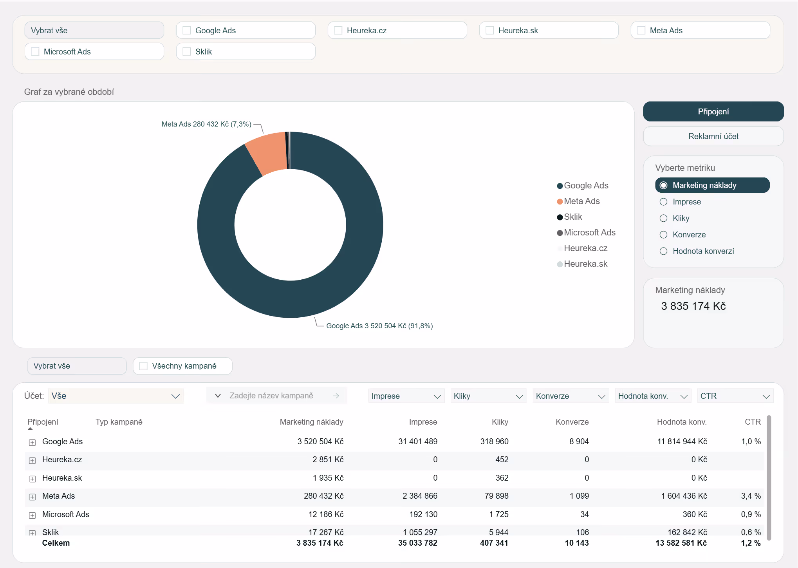Image resolution: width=798 pixels, height=568 pixels.
Task: Click the Celkem totals row label
Action: 56,543
